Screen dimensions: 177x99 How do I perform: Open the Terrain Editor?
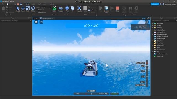pyautogui.click(x=54, y=9)
